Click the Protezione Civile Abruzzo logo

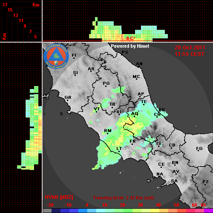pyautogui.click(x=56, y=56)
